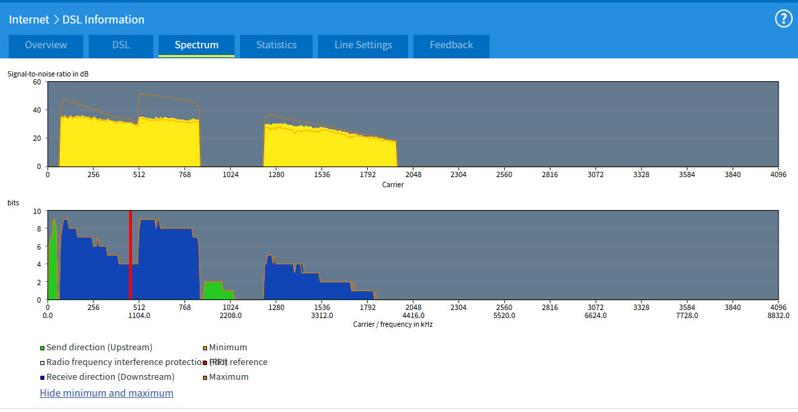This screenshot has height=412, width=798.
Task: Click Hide minimum and maximum link
Action: click(106, 393)
